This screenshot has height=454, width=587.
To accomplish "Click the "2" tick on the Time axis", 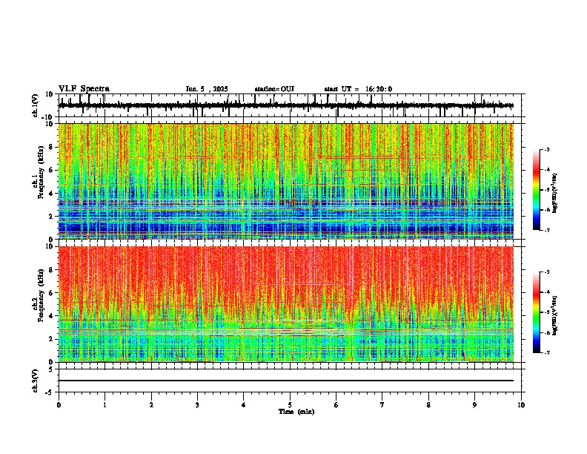I will (151, 405).
